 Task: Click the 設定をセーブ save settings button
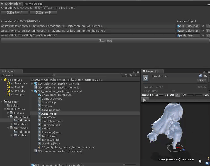coord(14,12)
